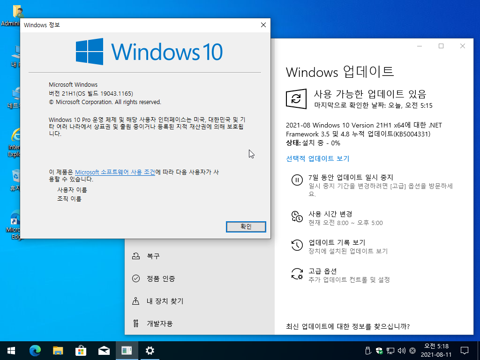Click the 사용 시간 변경 clock icon

click(x=297, y=217)
